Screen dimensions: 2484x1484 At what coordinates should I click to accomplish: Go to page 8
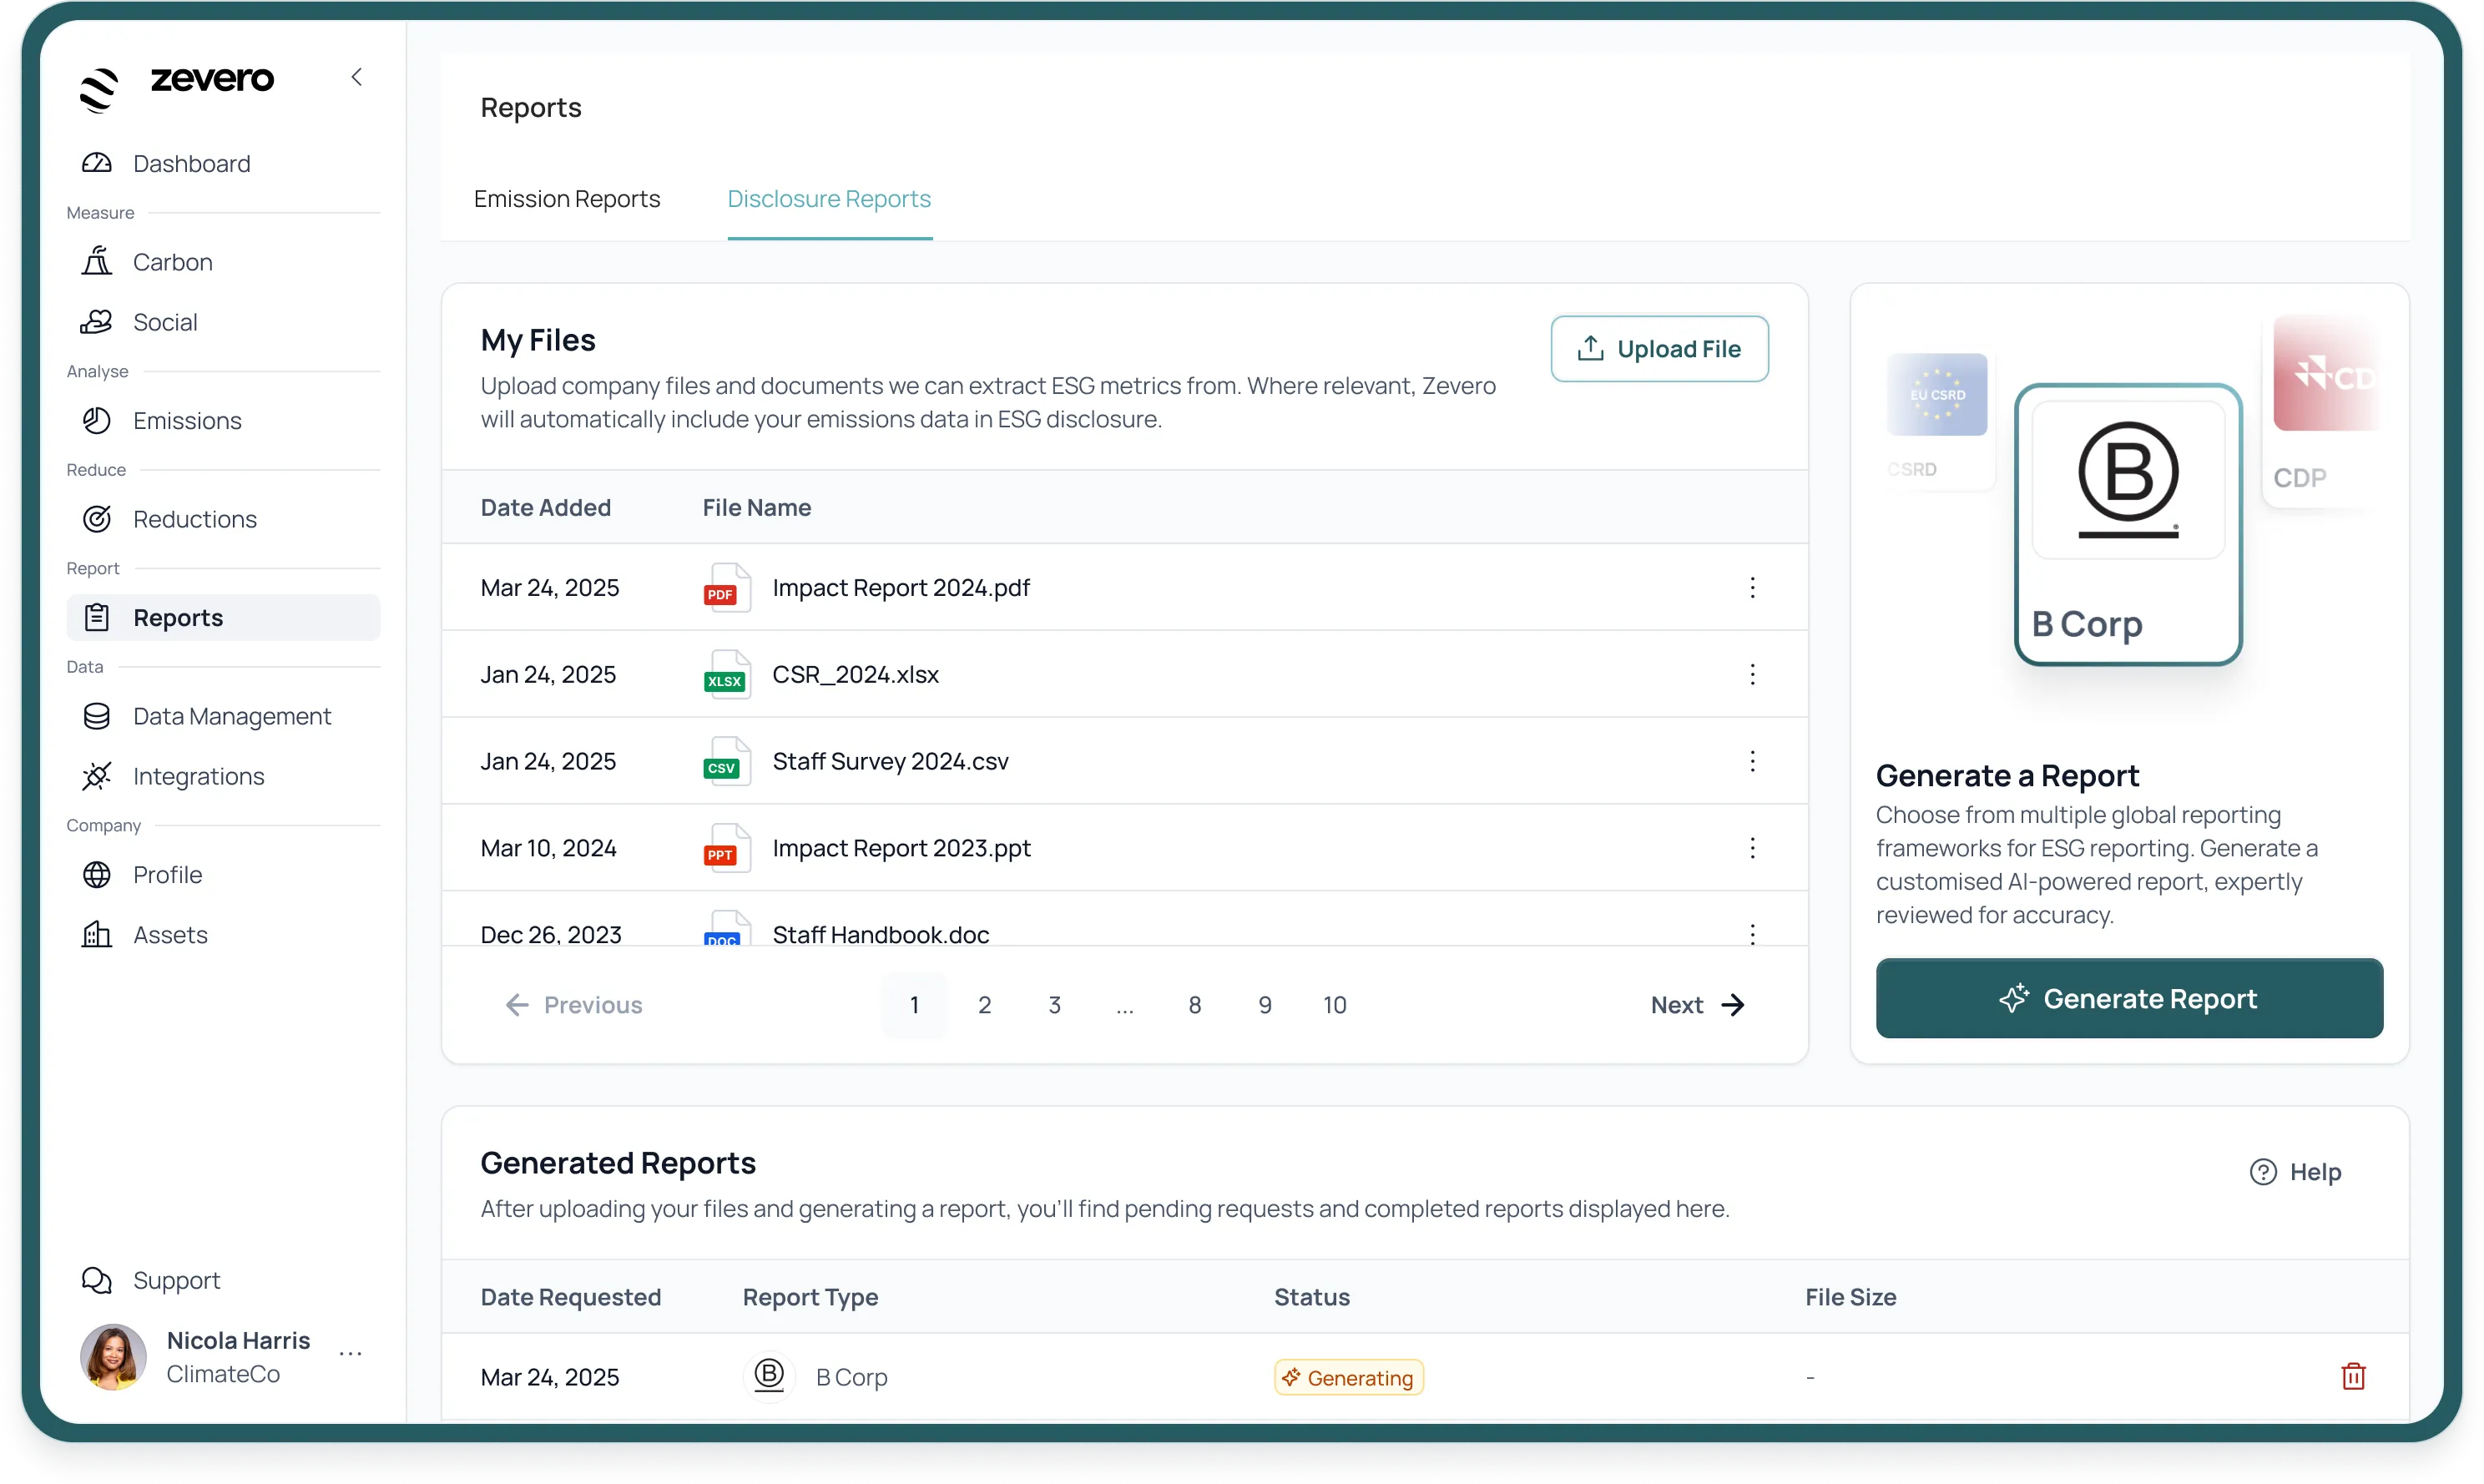click(1194, 1004)
